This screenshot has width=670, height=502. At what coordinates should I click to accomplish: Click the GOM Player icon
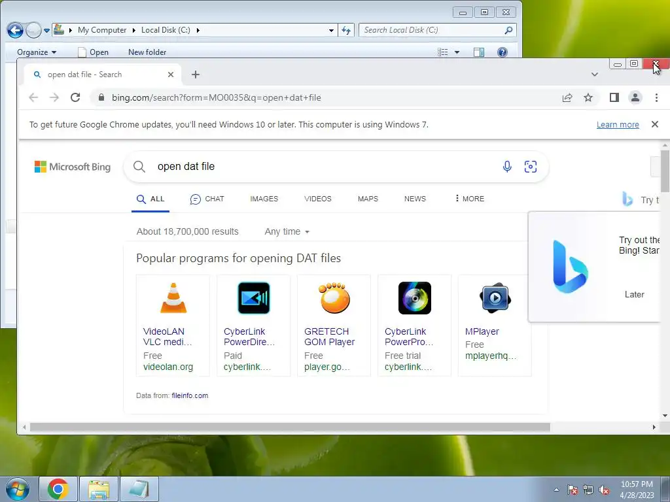334,298
